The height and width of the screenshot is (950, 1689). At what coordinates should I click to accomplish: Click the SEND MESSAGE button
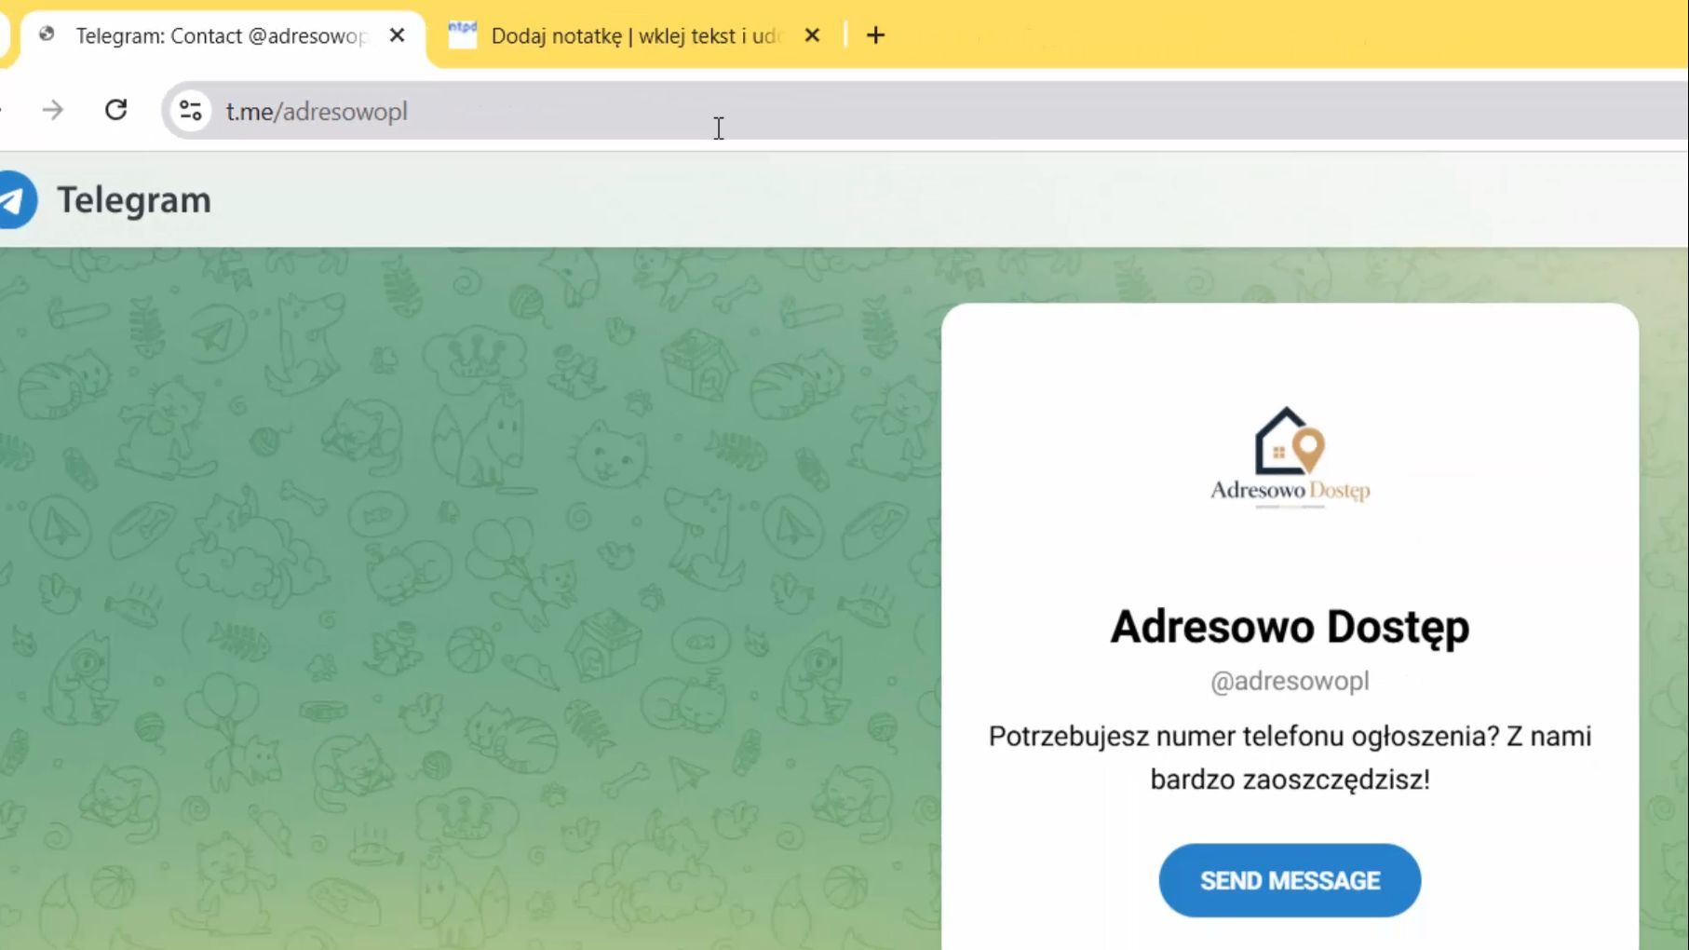pyautogui.click(x=1290, y=880)
